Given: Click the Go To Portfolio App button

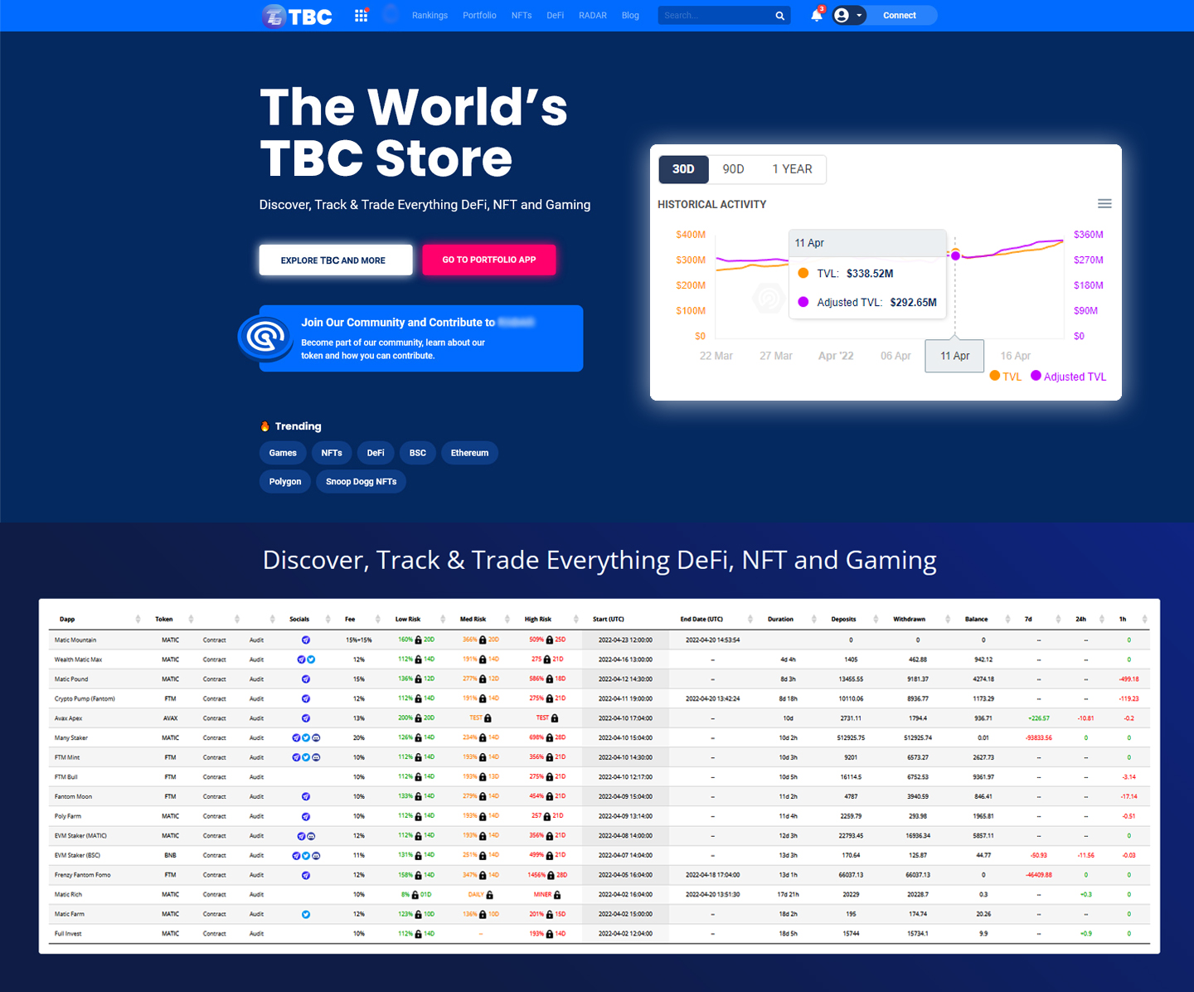Looking at the screenshot, I should [488, 260].
